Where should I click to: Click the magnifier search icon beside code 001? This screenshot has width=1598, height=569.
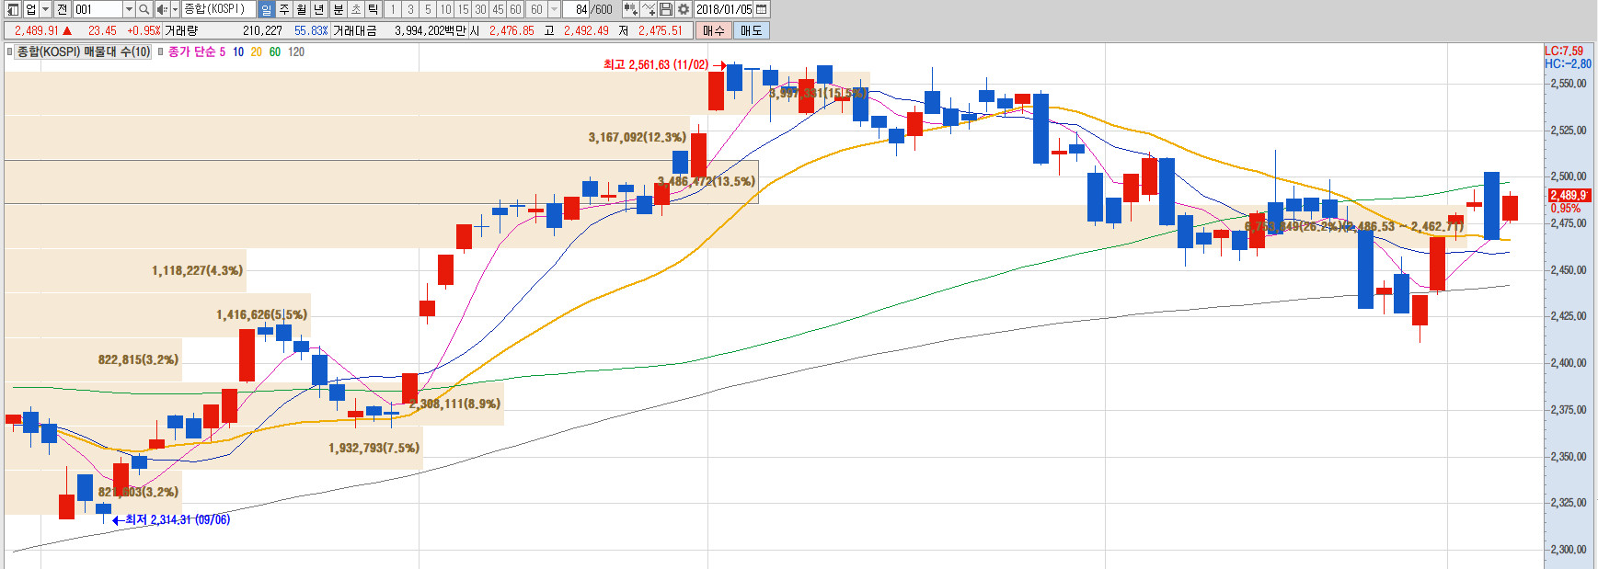(144, 9)
